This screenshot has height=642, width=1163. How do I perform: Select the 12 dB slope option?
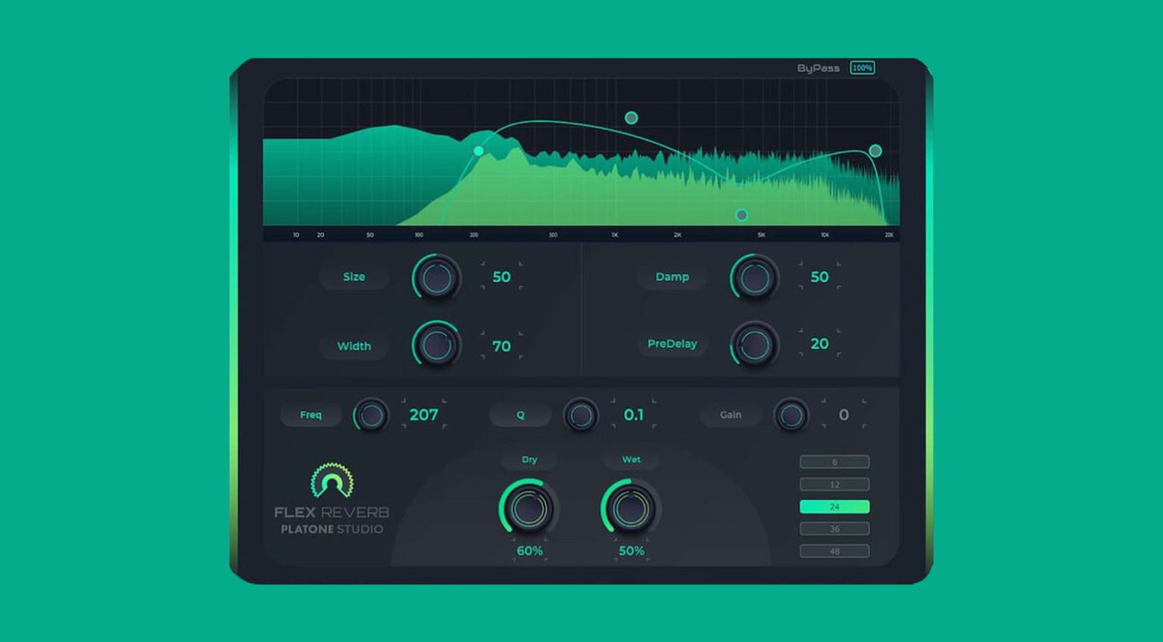coord(834,484)
